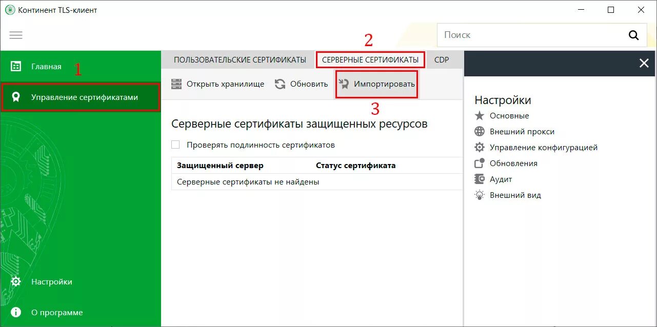Click the Настройки heading in the panel
This screenshot has height=327, width=657.
[503, 100]
